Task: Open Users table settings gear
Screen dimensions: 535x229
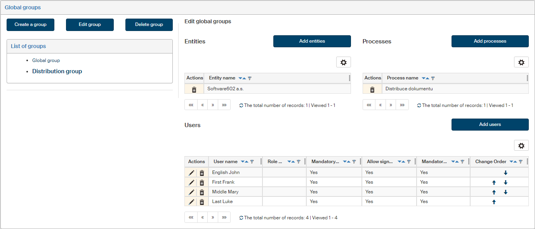Action: click(x=521, y=146)
